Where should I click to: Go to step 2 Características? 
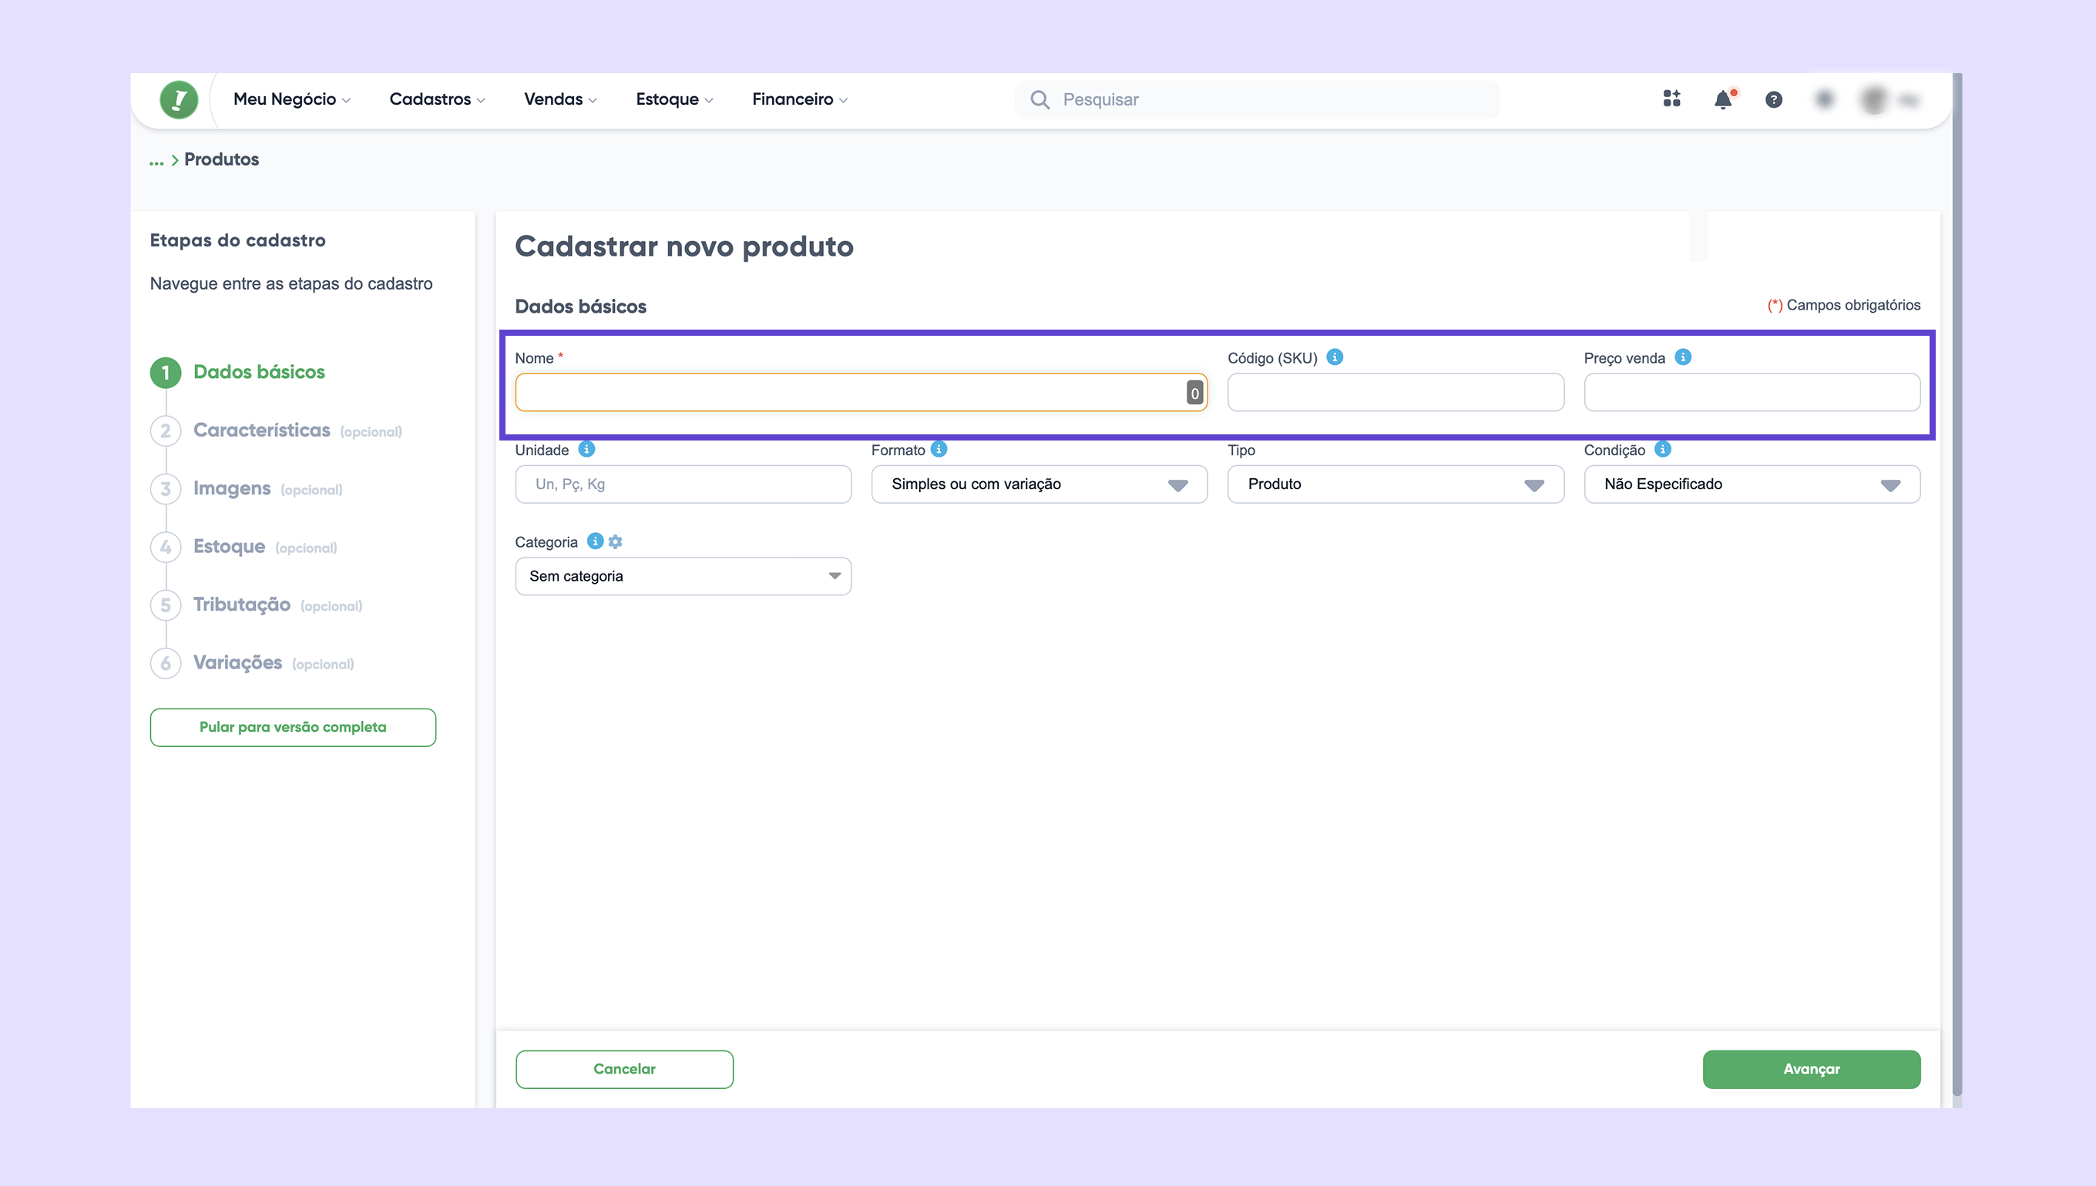[x=260, y=430]
